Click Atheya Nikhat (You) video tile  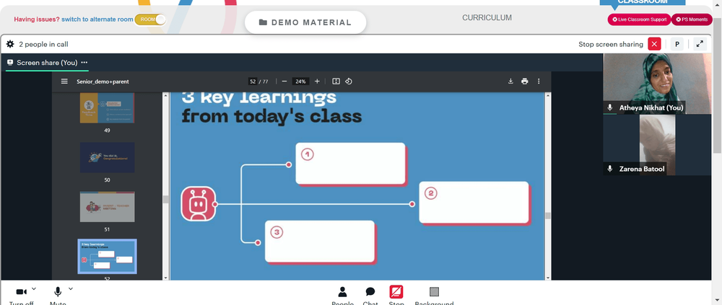click(657, 84)
